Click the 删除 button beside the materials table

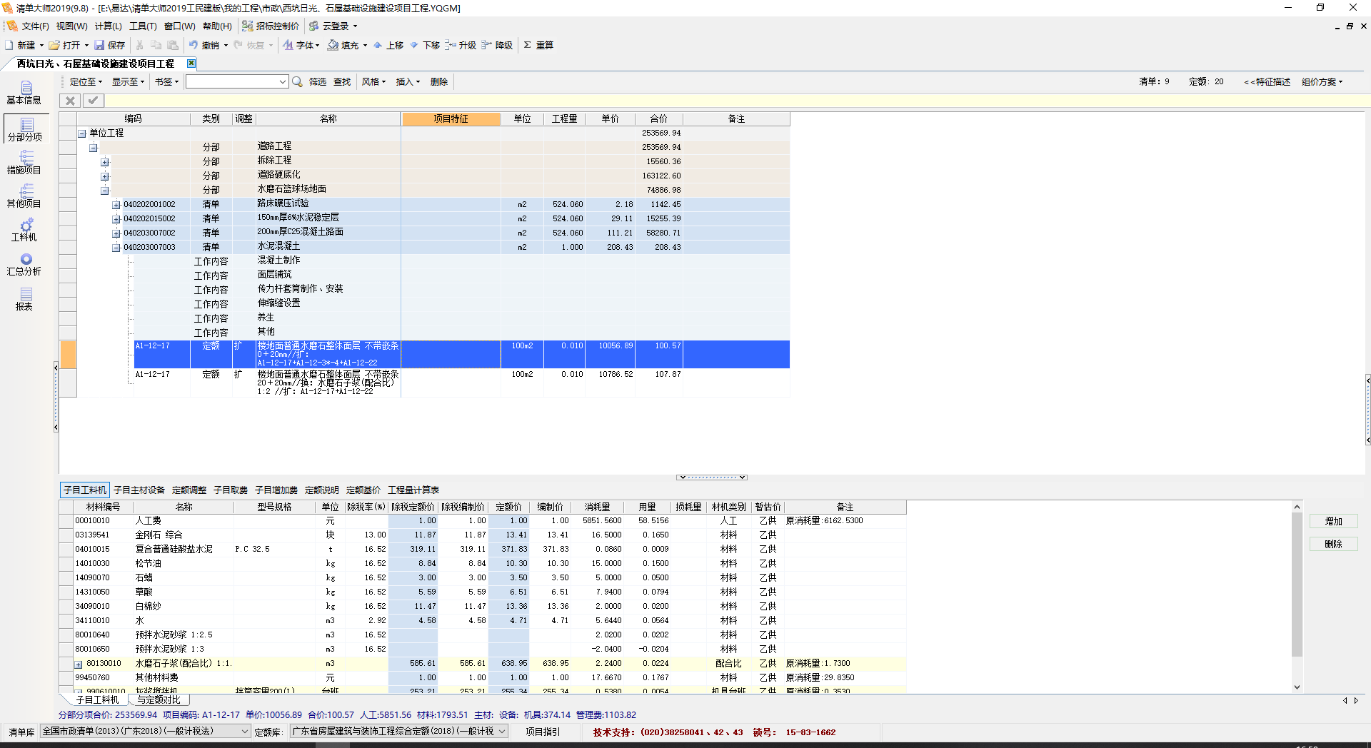point(1333,545)
